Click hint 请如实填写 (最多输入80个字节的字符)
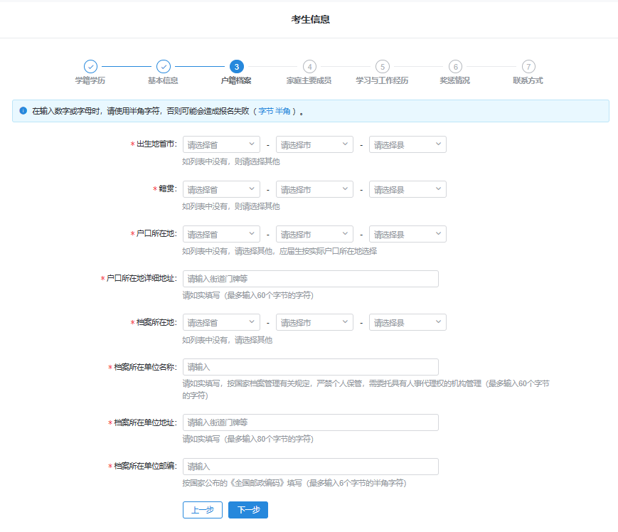618x532 pixels. click(248, 439)
